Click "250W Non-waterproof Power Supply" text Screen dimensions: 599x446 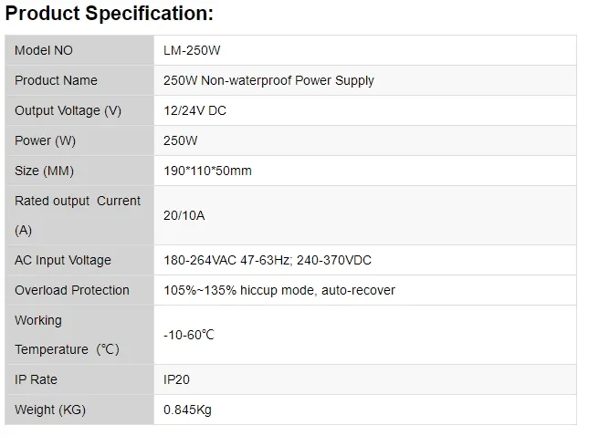click(268, 80)
